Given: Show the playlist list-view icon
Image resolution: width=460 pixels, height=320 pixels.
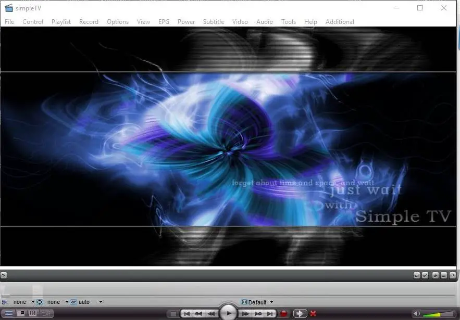Looking at the screenshot, I should 9,314.
